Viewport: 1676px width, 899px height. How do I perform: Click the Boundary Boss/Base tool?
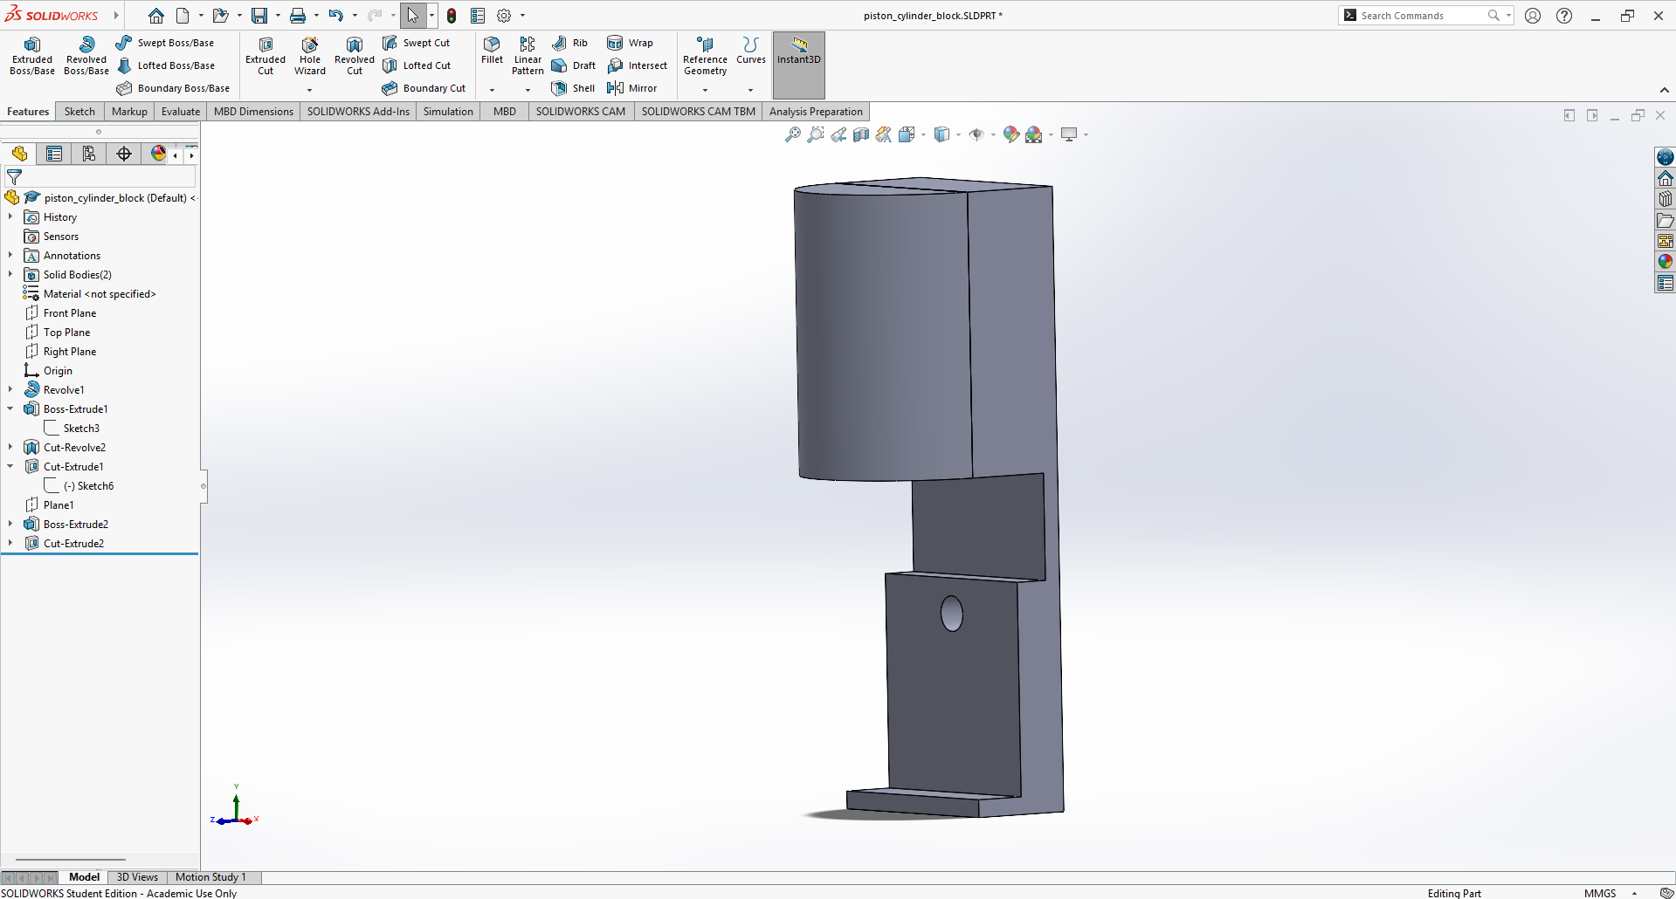coord(173,88)
